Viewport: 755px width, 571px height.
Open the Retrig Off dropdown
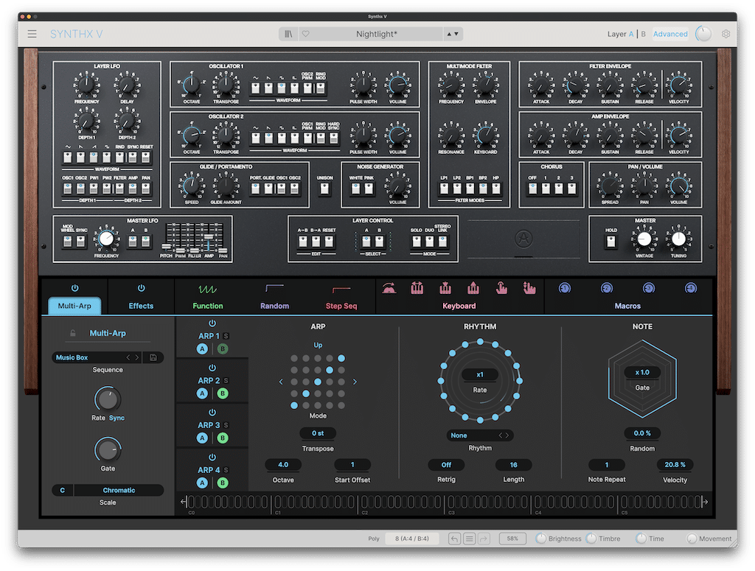pos(446,465)
